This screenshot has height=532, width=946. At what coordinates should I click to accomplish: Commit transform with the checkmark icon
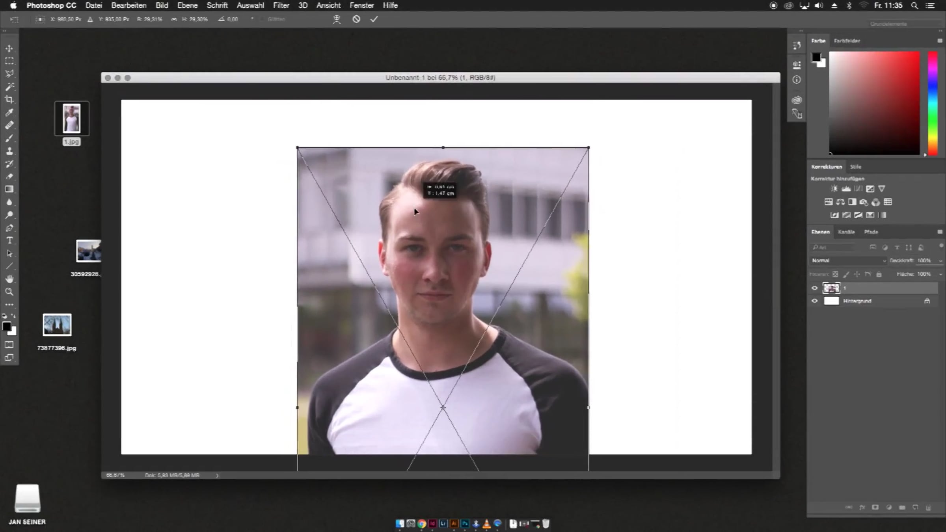point(374,19)
